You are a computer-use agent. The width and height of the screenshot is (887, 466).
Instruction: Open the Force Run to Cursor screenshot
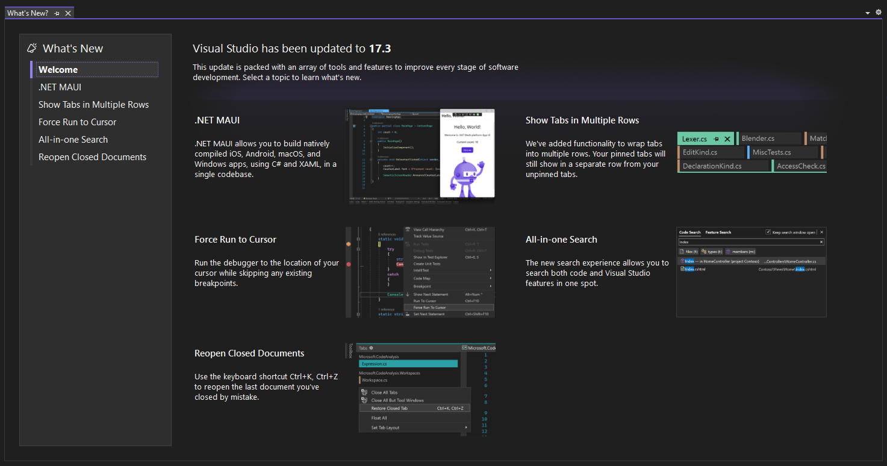tap(420, 272)
